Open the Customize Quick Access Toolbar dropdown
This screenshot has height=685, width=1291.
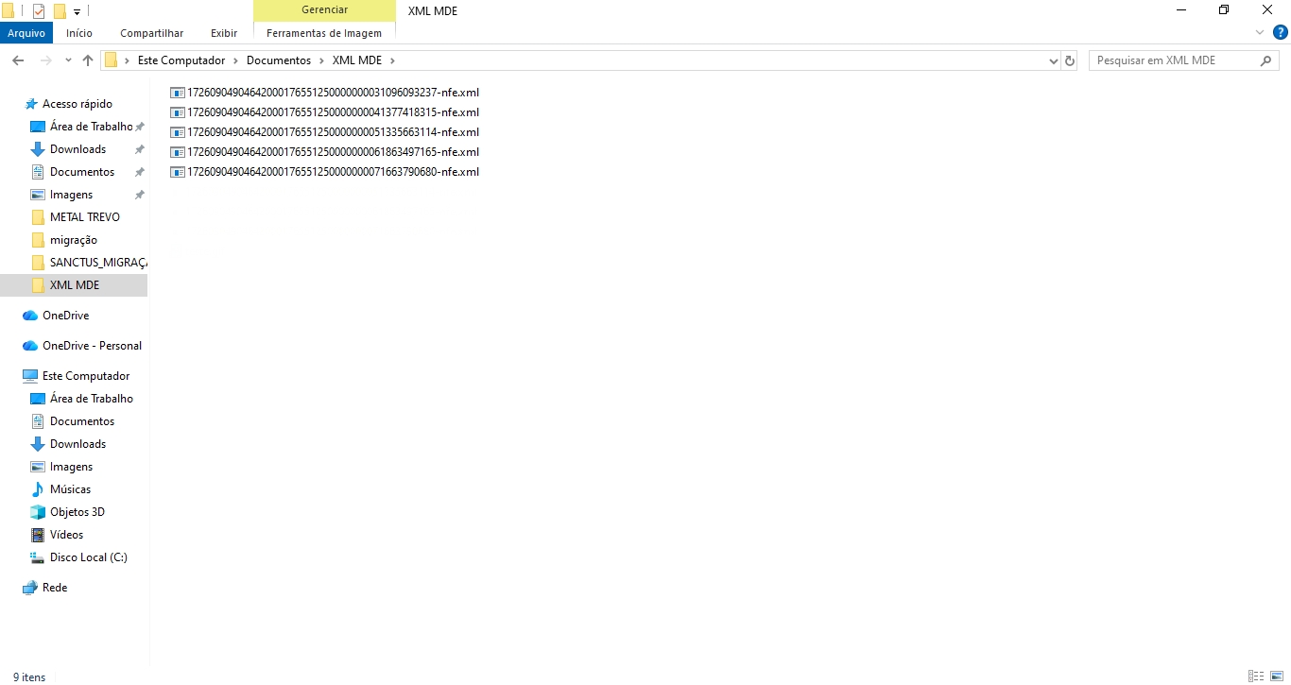click(77, 12)
